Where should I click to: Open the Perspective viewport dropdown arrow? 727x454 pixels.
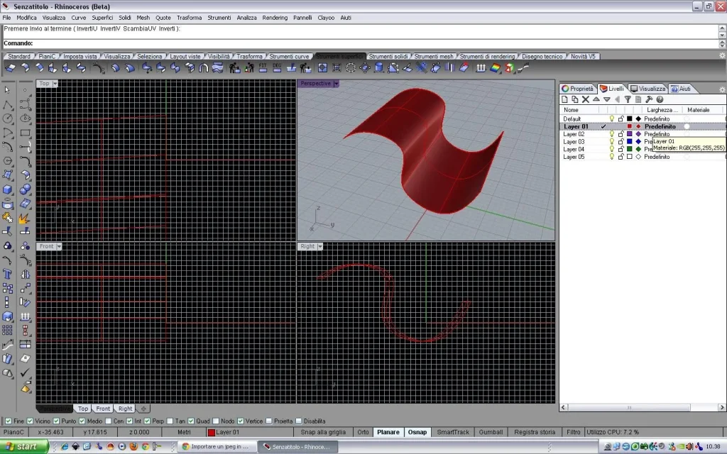[x=336, y=84]
